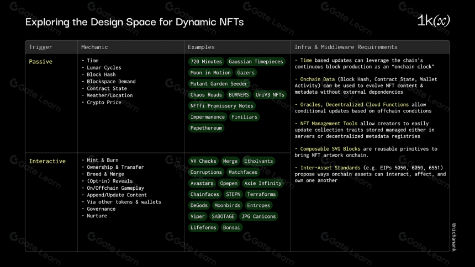Click the 'Trigger' column header
Image resolution: width=475 pixels, height=267 pixels.
point(40,47)
